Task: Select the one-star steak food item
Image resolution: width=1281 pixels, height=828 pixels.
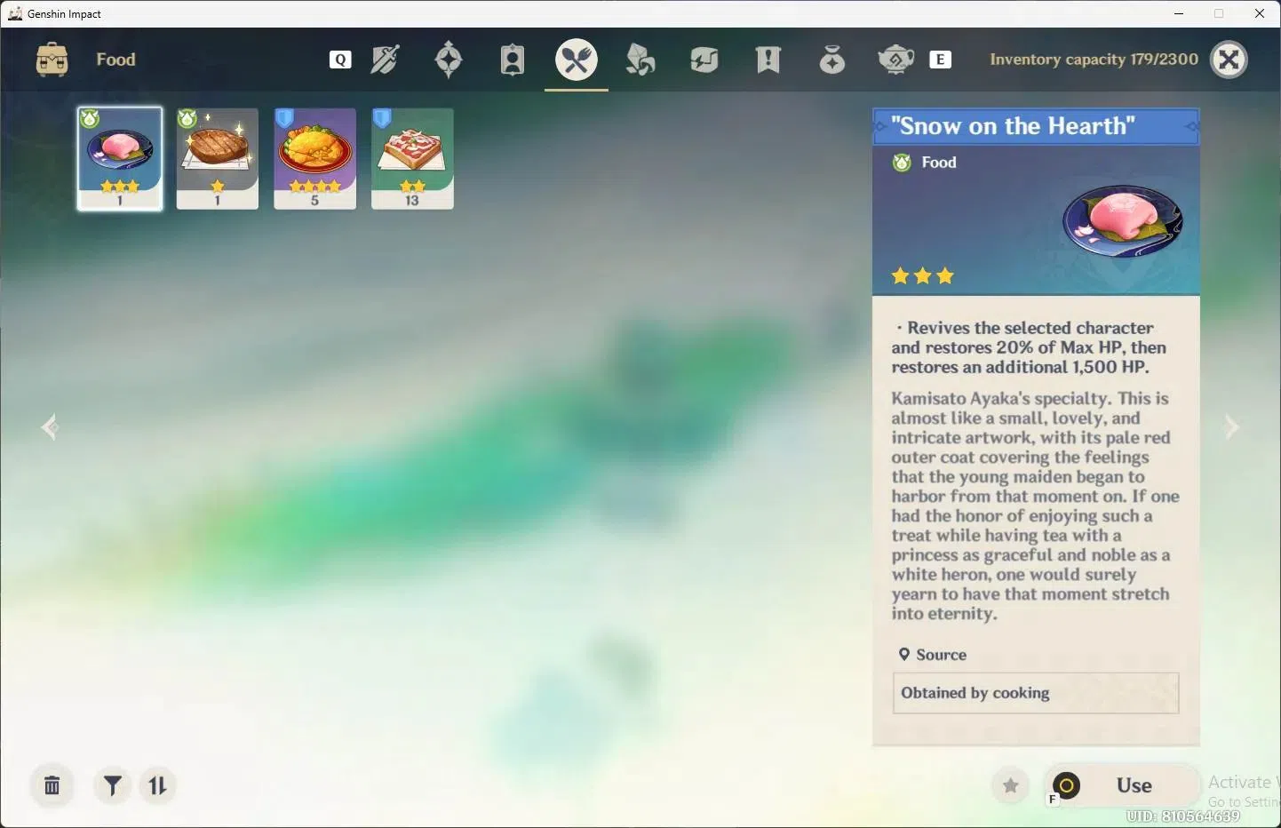Action: coord(218,159)
